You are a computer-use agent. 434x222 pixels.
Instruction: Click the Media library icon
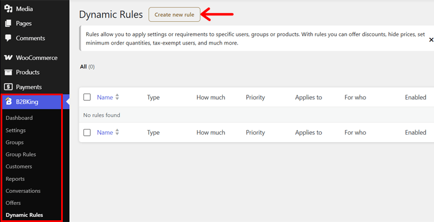[9, 9]
